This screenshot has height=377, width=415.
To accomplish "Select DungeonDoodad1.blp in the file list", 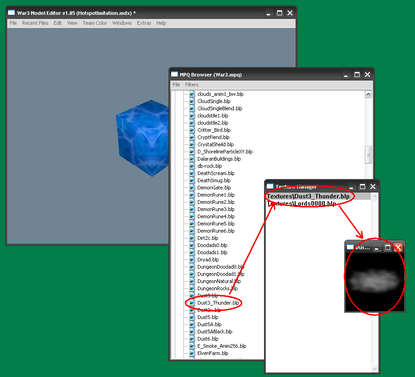I will pyautogui.click(x=221, y=274).
